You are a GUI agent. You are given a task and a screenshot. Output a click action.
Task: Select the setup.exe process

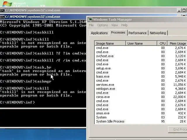click(141, 68)
